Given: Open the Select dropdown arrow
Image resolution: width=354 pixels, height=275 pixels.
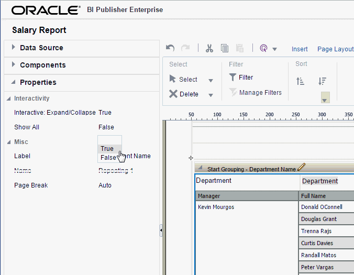Looking at the screenshot, I should coord(211,80).
